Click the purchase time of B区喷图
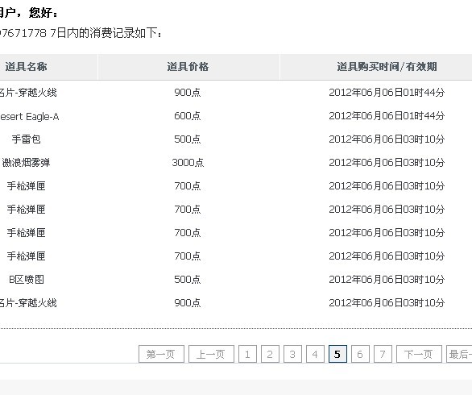The height and width of the screenshot is (395, 472). click(387, 279)
